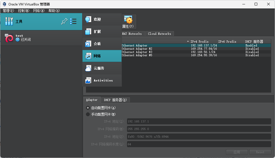
Task: Click the IPv4 address input field
Action: tap(199, 121)
